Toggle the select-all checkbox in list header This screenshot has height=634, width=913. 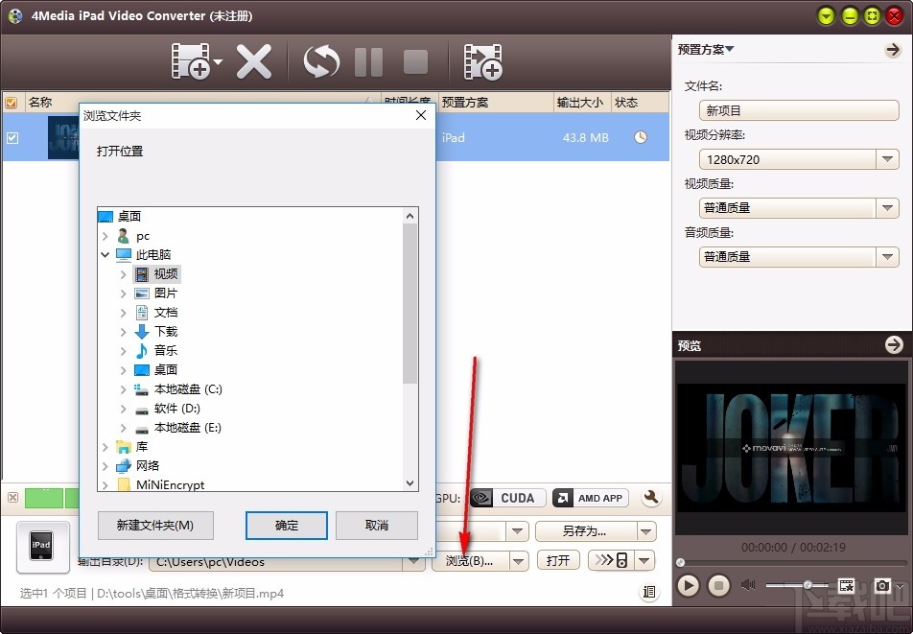coord(12,102)
